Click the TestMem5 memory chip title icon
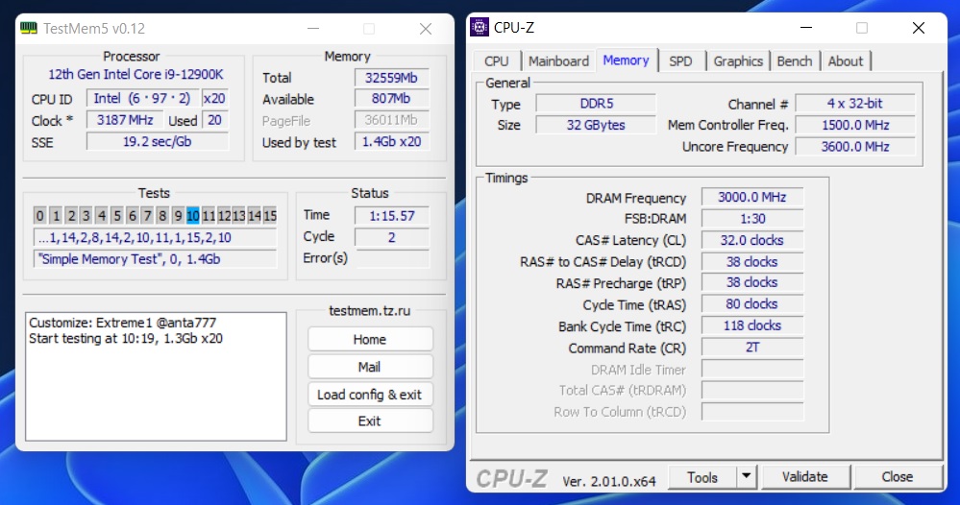960x505 pixels. (29, 28)
